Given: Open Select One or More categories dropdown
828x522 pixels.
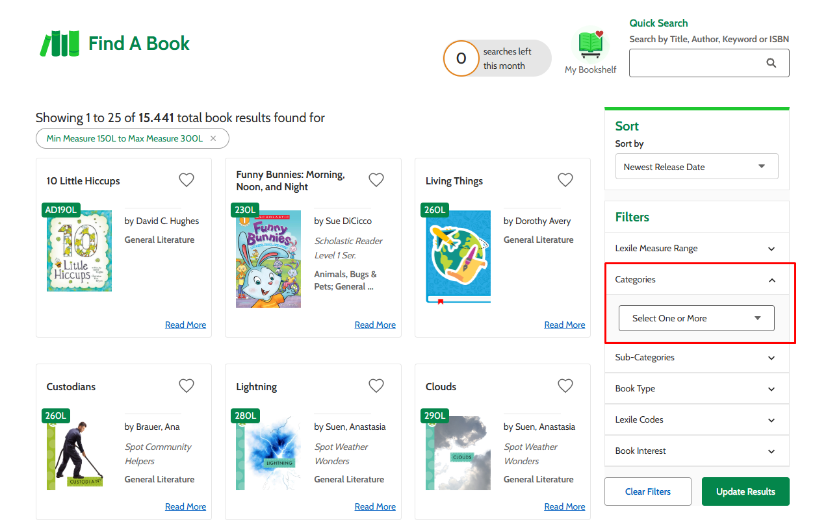Looking at the screenshot, I should pyautogui.click(x=697, y=318).
